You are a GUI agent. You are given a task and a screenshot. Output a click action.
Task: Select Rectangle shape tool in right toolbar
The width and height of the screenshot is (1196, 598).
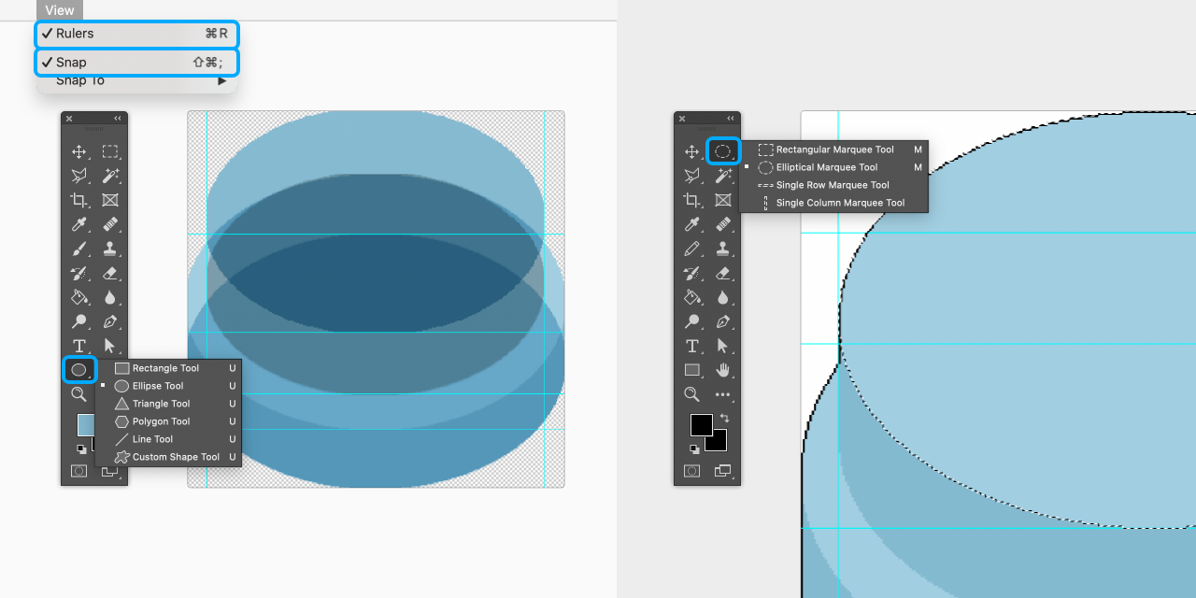click(692, 370)
